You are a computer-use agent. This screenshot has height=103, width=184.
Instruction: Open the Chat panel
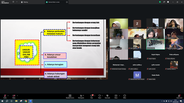(92, 96)
